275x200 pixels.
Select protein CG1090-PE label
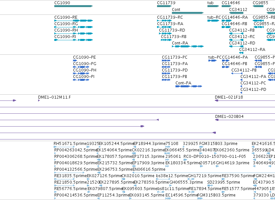tap(84, 57)
